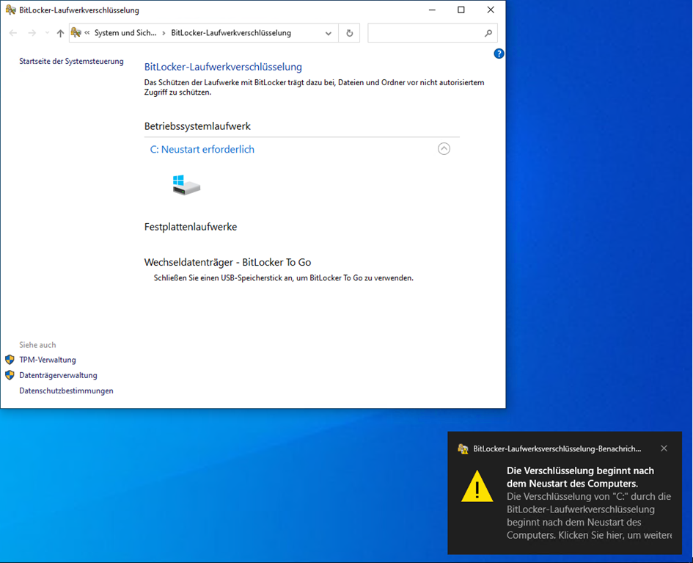Image resolution: width=693 pixels, height=563 pixels.
Task: Open the Datenträgerverwaltung link
Action: pos(58,376)
